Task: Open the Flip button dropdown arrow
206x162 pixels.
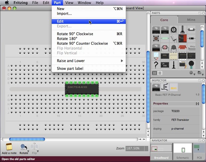Action: pos(38,151)
